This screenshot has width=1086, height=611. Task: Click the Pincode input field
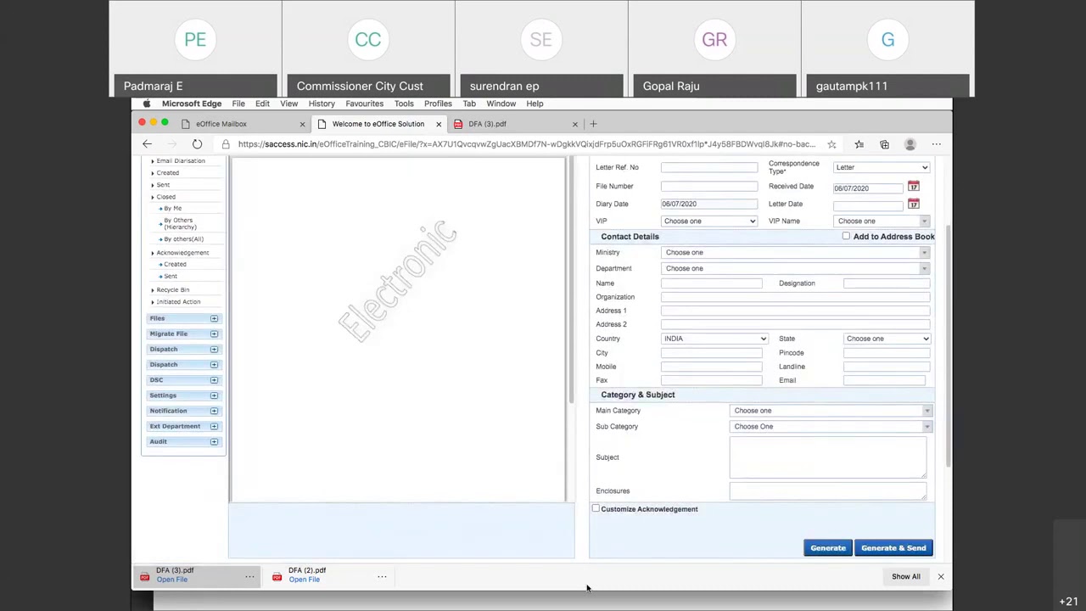tap(887, 353)
